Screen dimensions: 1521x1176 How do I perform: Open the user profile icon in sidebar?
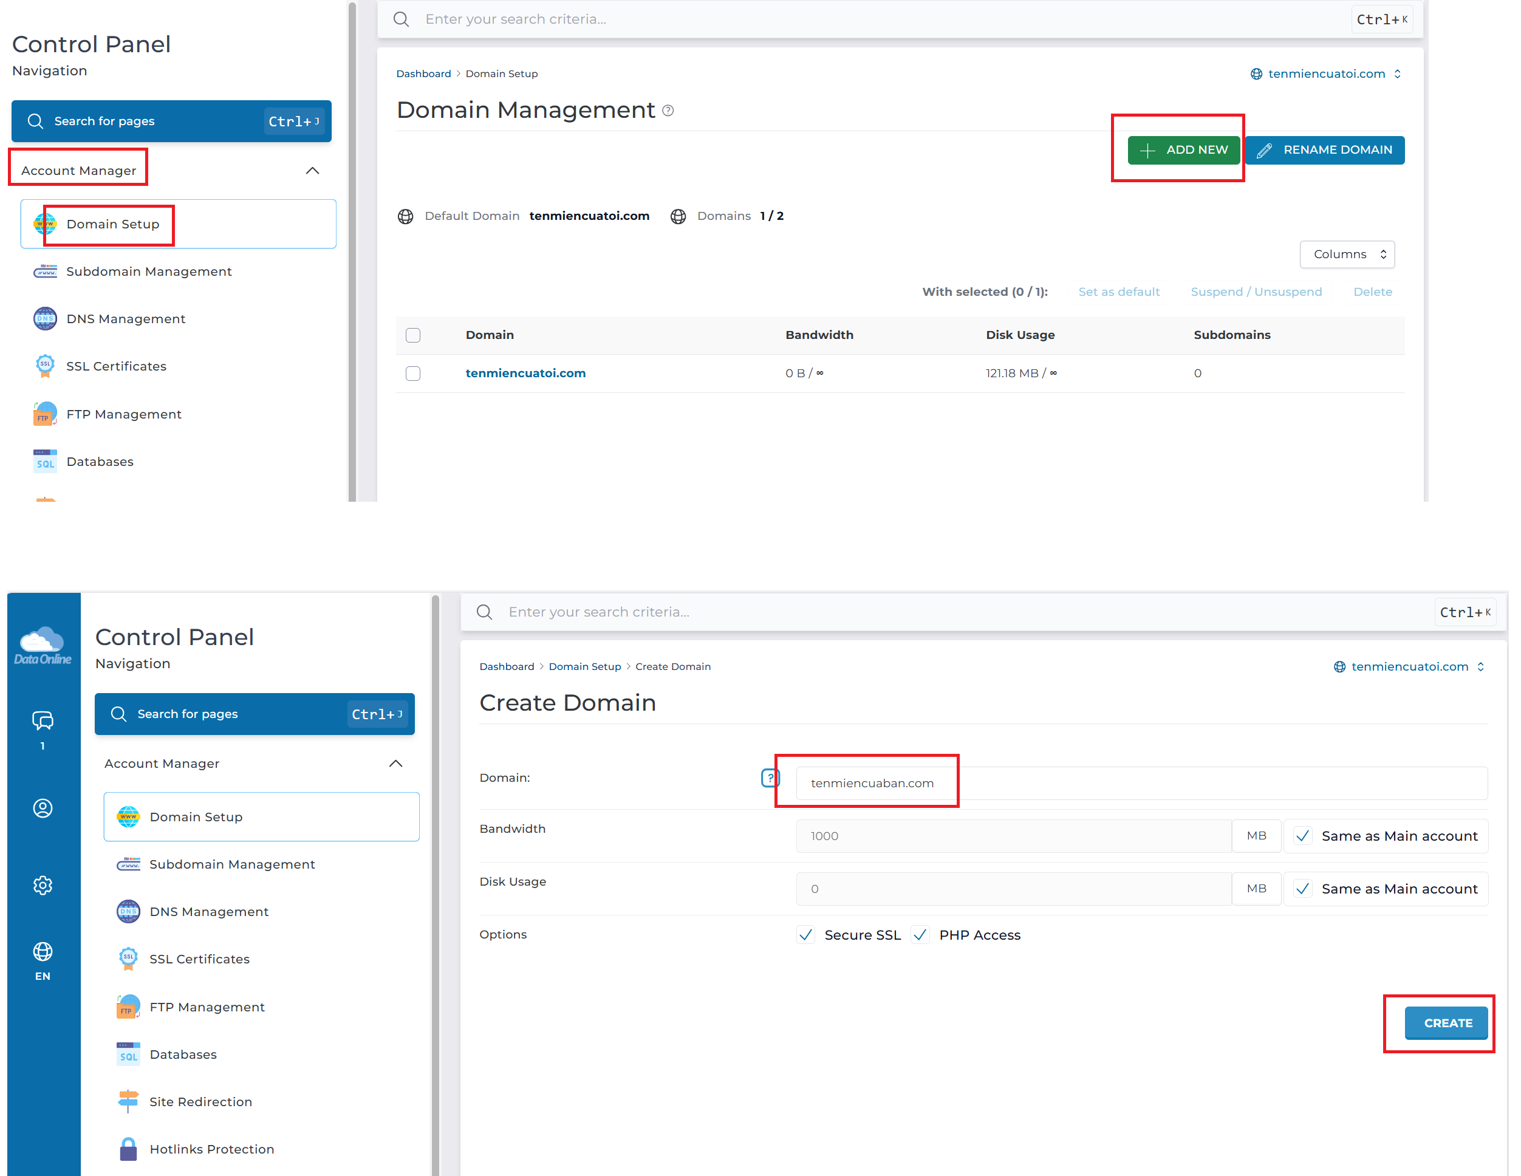43,808
